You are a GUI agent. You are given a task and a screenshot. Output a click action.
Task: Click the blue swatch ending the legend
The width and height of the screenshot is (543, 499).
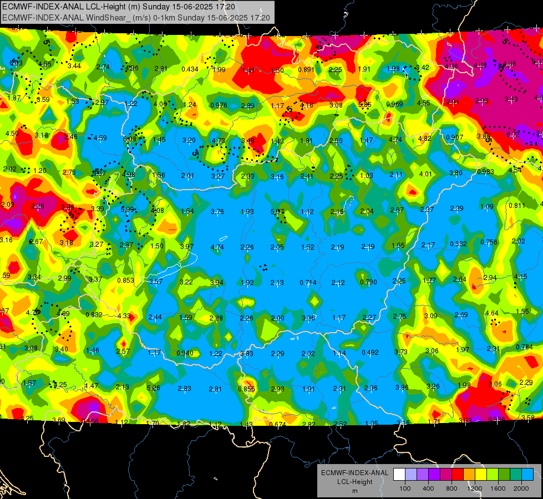527,474
